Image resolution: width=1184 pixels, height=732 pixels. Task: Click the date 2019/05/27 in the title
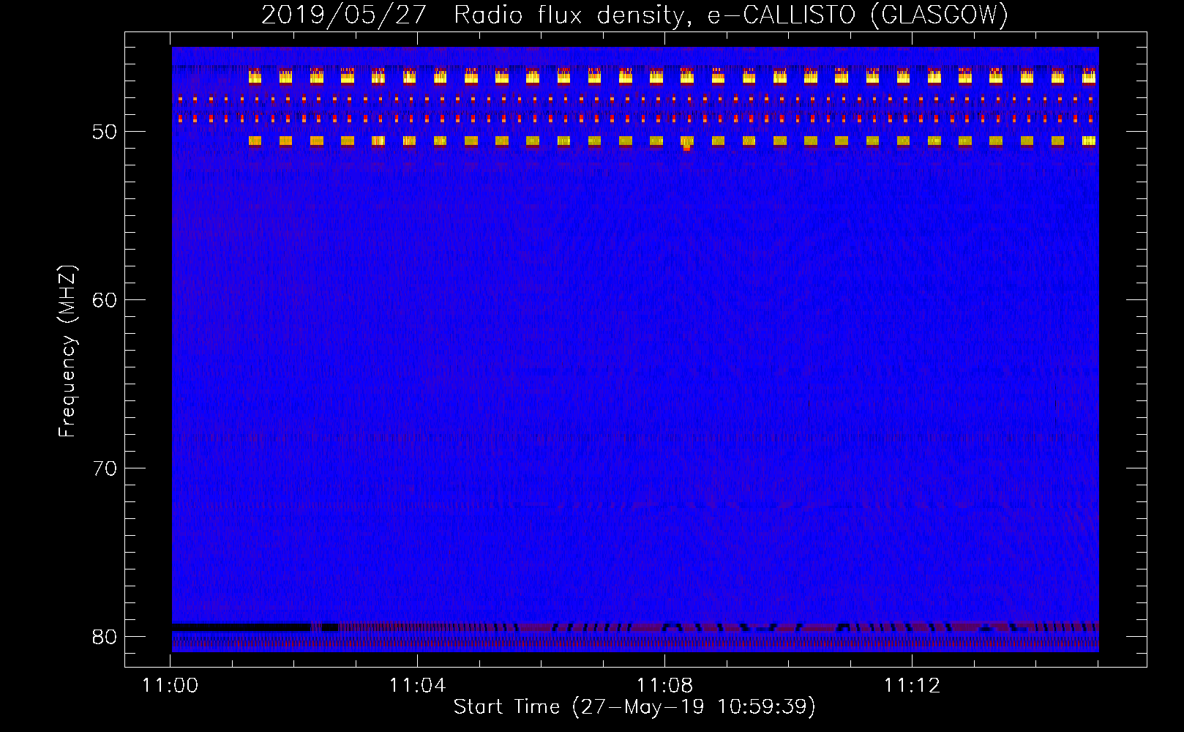pyautogui.click(x=343, y=15)
